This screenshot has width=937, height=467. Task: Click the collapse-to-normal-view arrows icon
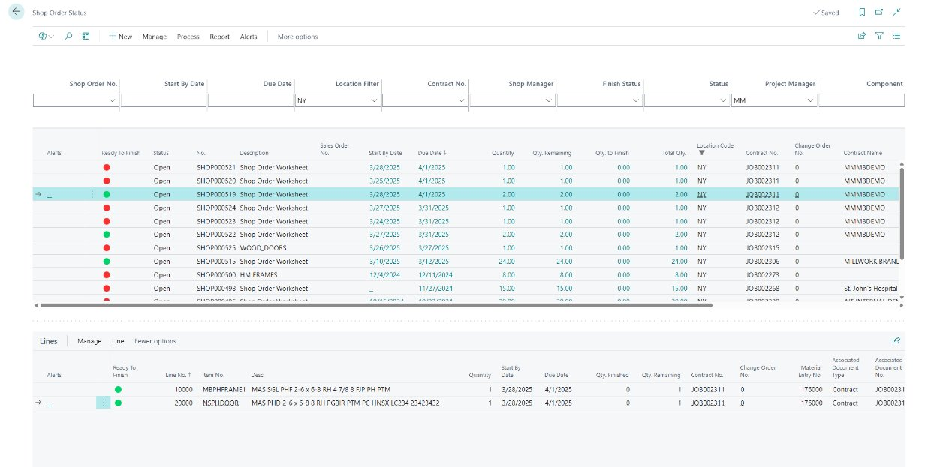coord(895,13)
